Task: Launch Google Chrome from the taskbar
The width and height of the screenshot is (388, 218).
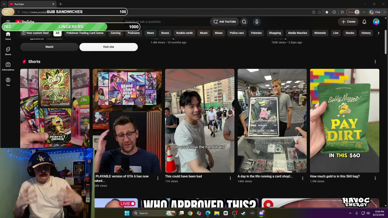Action: point(190,213)
